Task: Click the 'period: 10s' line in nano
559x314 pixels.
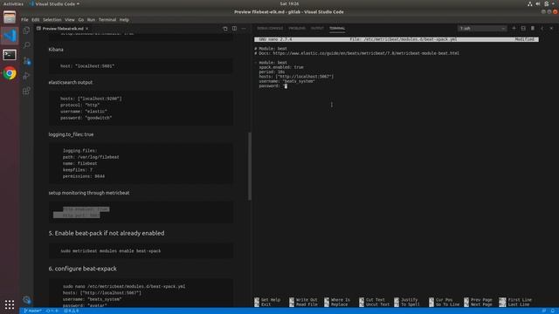Action: click(272, 72)
